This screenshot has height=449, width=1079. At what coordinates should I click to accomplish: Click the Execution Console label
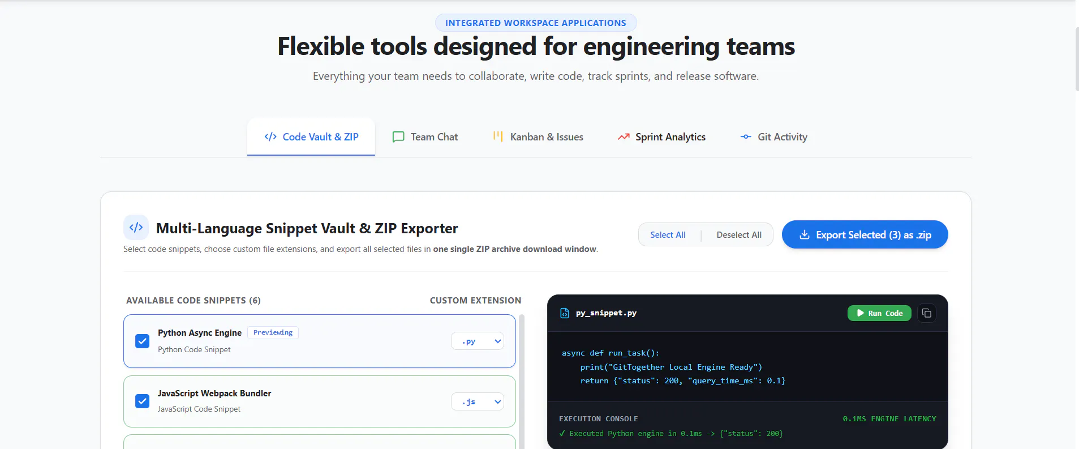pyautogui.click(x=598, y=418)
